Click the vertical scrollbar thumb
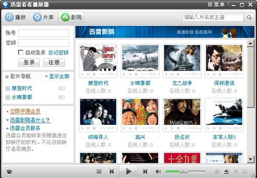 250,77
